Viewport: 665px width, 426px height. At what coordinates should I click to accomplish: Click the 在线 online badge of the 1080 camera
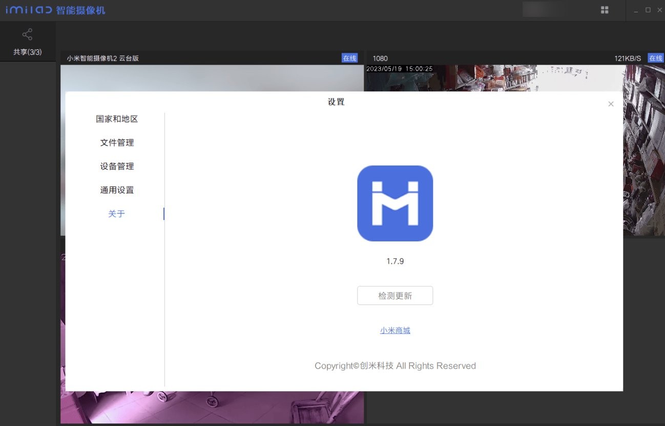tap(656, 58)
